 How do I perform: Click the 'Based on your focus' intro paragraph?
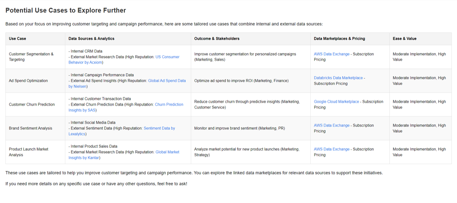pos(164,24)
